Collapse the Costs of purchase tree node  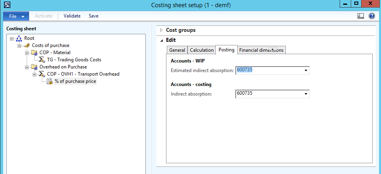coord(20,45)
